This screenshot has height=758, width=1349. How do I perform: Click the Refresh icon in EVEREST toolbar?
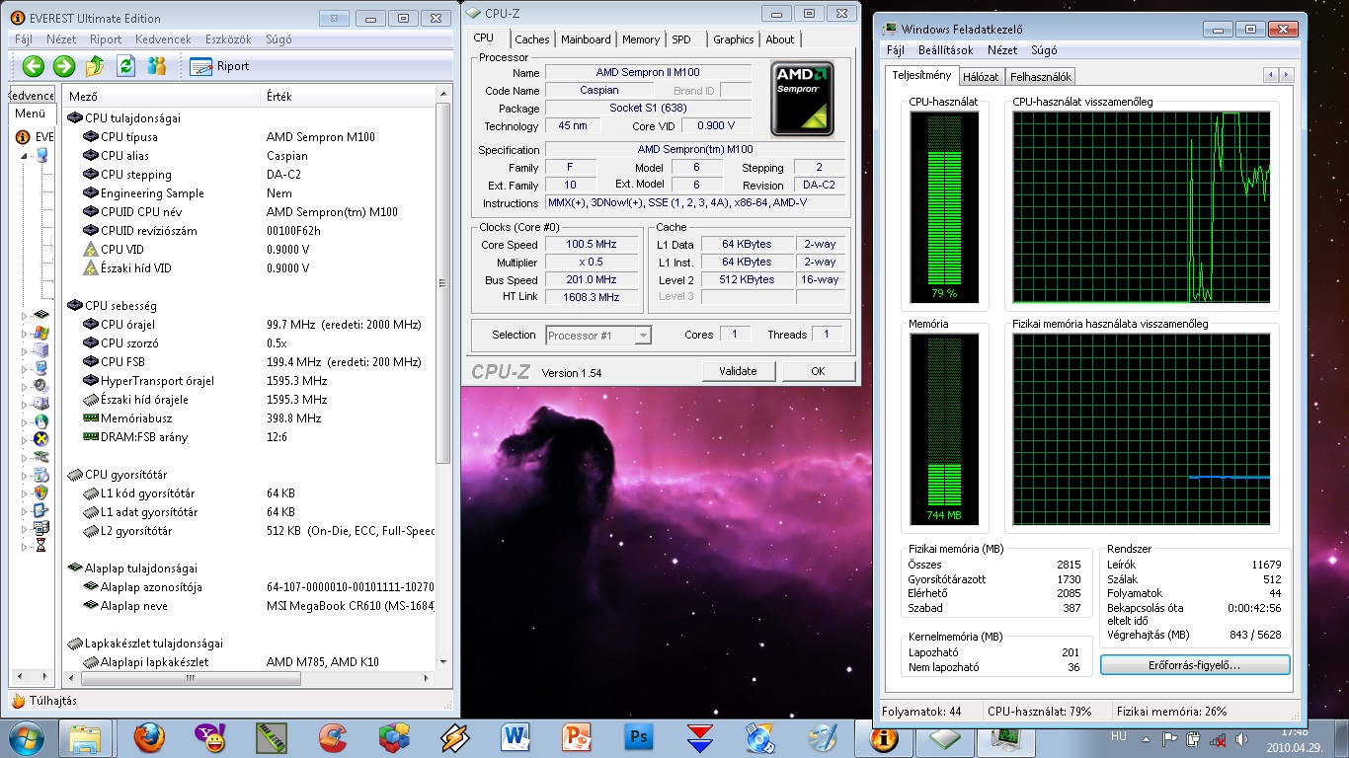[125, 66]
